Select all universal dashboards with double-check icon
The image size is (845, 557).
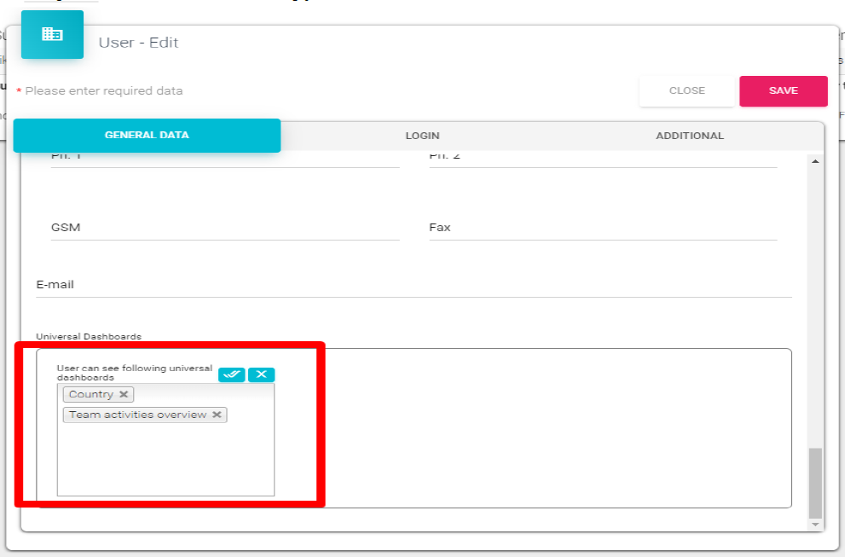(x=231, y=374)
